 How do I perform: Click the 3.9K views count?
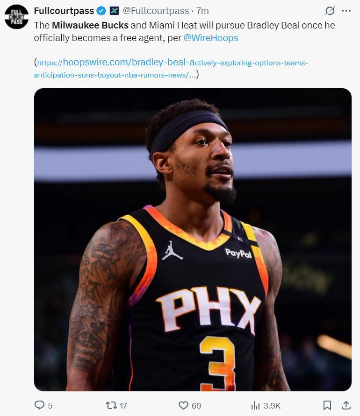[272, 406]
